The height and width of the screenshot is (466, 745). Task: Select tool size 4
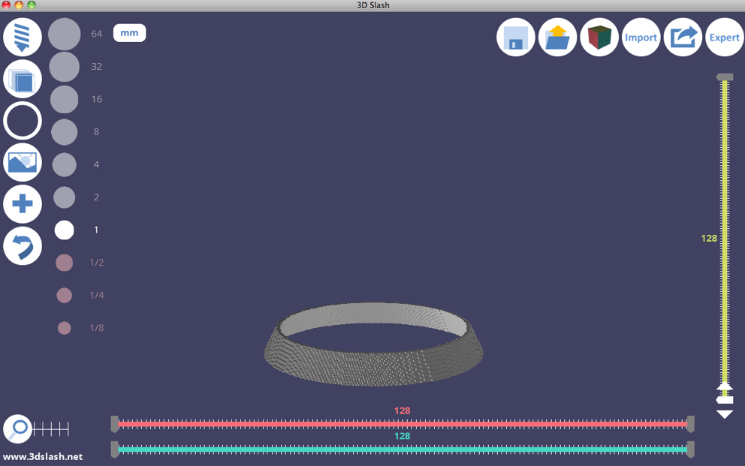(64, 164)
